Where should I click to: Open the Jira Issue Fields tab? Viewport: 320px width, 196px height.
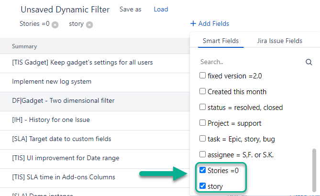click(x=280, y=41)
